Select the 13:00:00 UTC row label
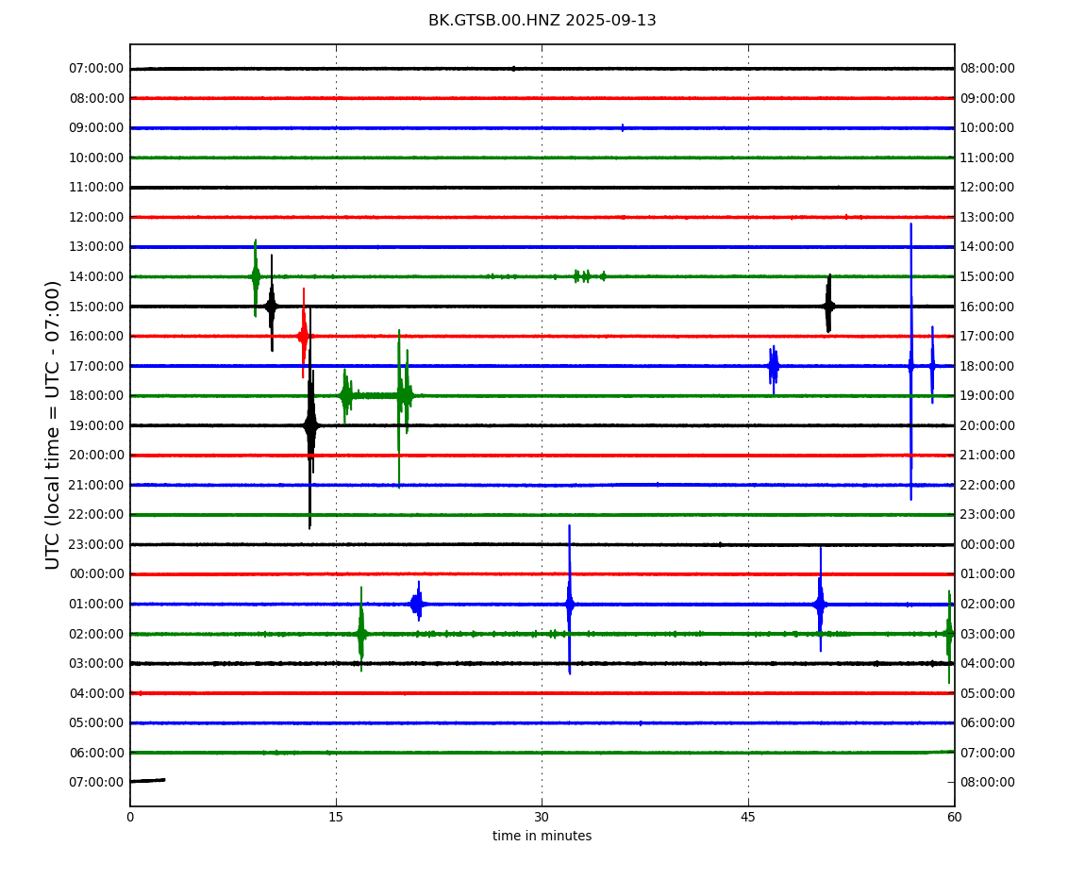 (96, 247)
